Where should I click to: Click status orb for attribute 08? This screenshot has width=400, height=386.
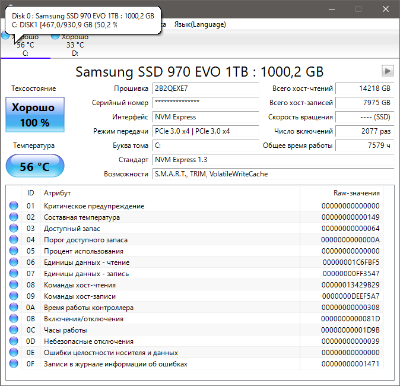pyautogui.click(x=14, y=284)
